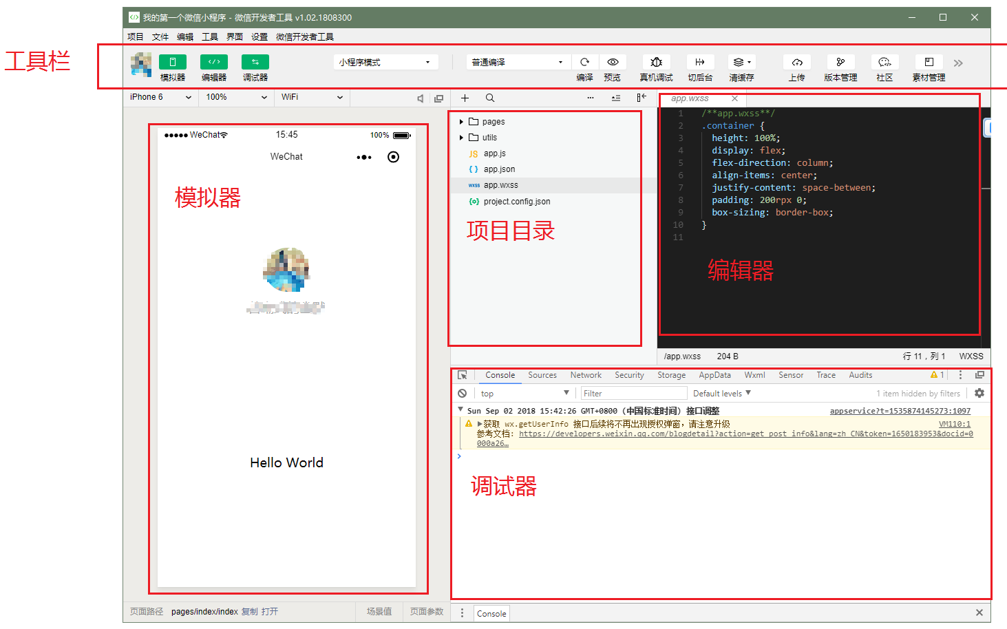
Task: Select app.json in the file tree
Action: point(499,169)
